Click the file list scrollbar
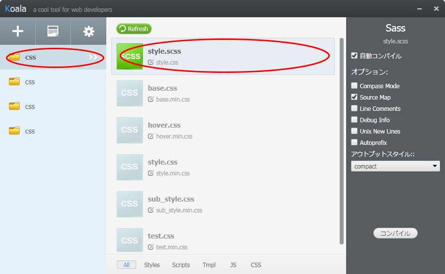Image resolution: width=445 pixels, height=274 pixels. 342,141
